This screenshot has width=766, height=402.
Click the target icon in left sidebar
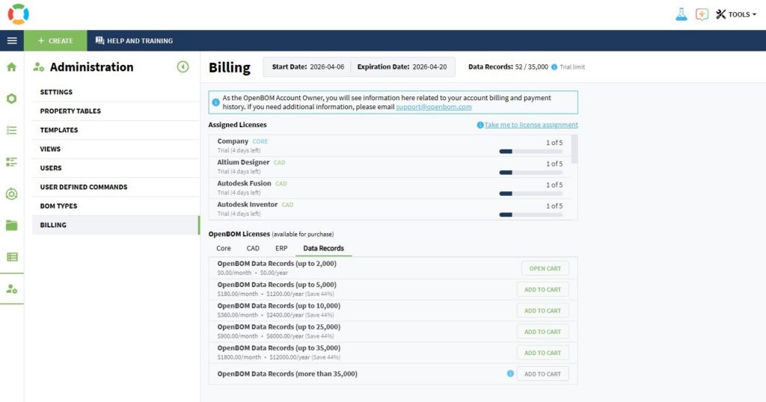pos(12,194)
